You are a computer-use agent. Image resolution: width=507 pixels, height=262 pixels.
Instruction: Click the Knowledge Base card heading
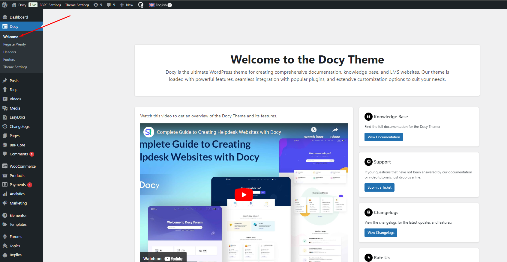point(391,117)
